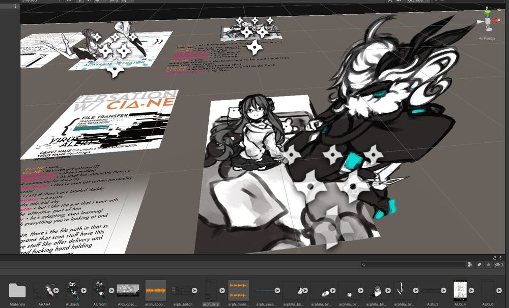Click the green Y axis of the orientation gizmo
The width and height of the screenshot is (509, 308).
[x=488, y=13]
